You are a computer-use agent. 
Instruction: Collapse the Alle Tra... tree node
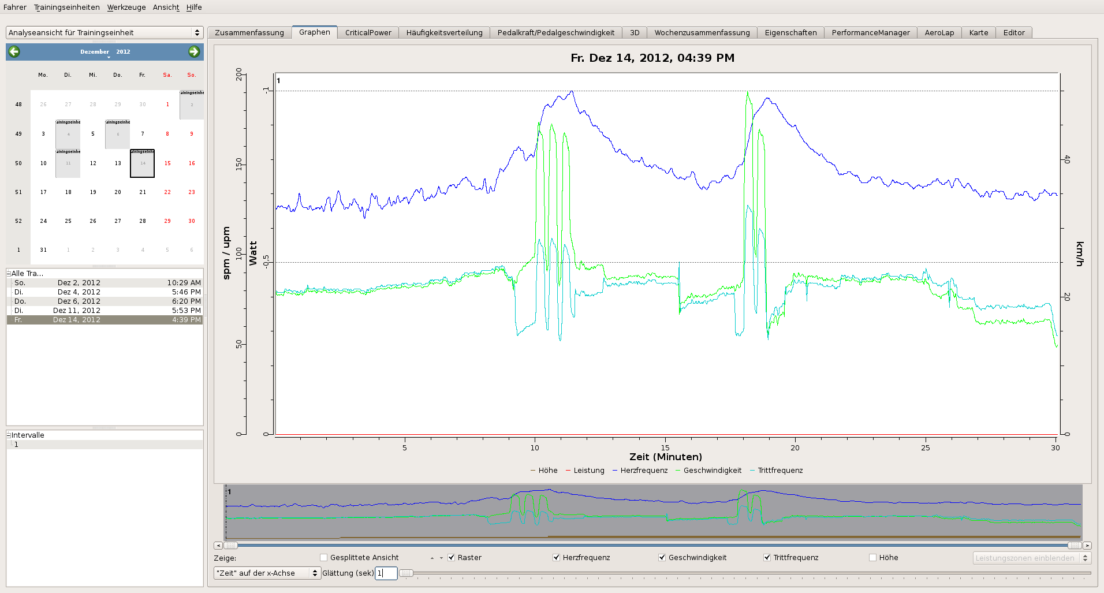tap(9, 274)
